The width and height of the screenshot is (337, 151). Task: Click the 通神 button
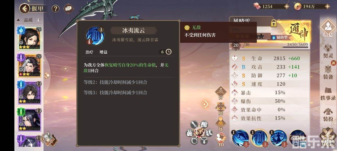click(x=299, y=32)
